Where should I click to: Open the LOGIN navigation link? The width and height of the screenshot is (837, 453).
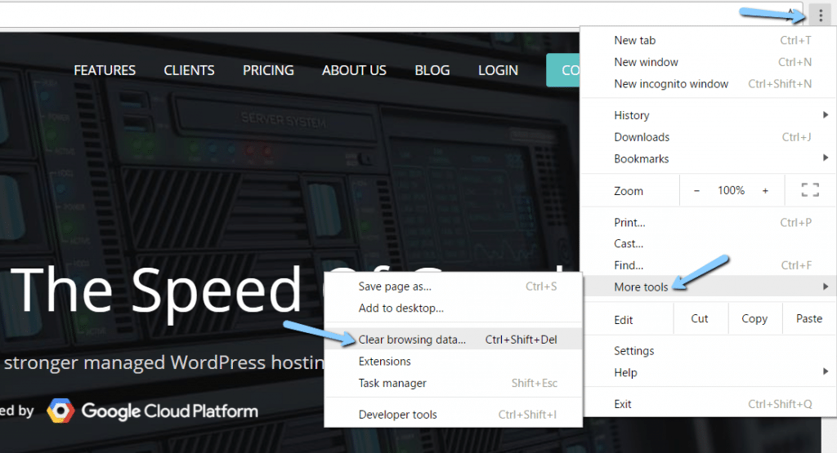498,70
